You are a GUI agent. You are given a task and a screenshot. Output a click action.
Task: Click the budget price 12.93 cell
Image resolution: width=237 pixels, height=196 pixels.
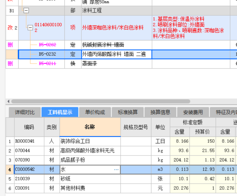203,170
